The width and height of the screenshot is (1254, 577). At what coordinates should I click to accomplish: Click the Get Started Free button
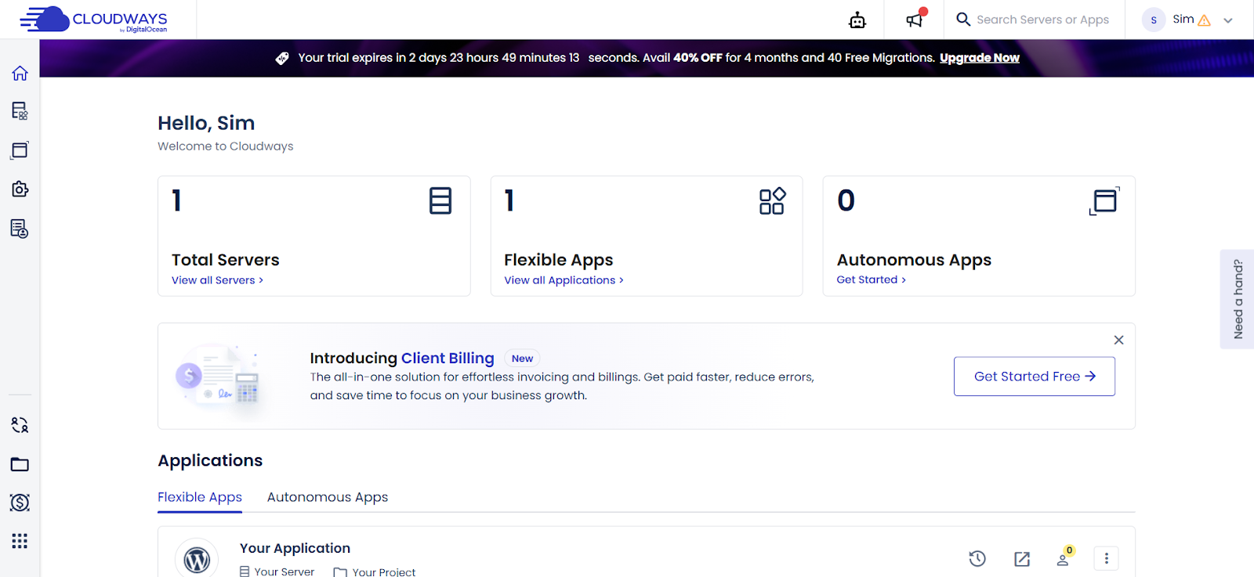coord(1035,377)
